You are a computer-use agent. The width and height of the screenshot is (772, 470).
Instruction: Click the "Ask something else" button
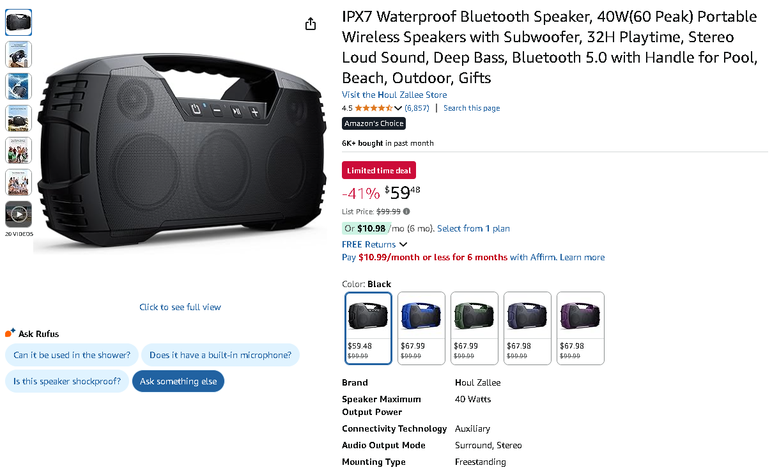178,381
